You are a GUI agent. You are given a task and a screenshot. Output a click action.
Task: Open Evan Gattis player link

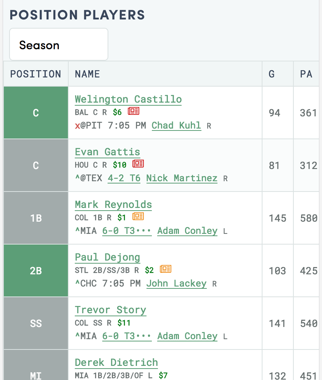[107, 152]
